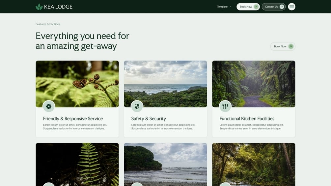Click the shield icon on Safety card
Image resolution: width=331 pixels, height=186 pixels.
(137, 106)
